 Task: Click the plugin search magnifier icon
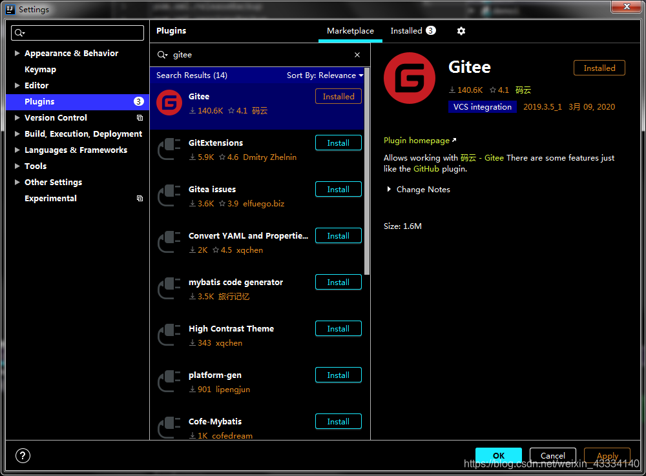(162, 55)
